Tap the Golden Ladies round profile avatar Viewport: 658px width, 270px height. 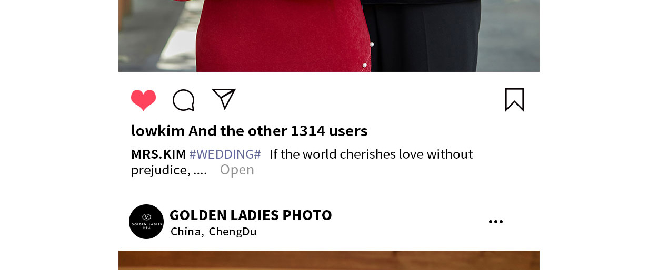(146, 222)
